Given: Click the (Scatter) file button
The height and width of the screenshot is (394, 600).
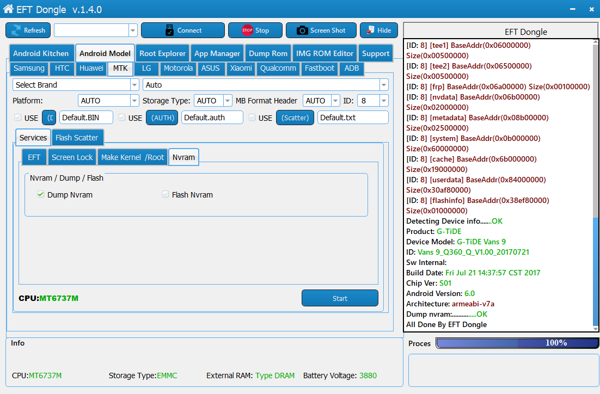Looking at the screenshot, I should coord(295,118).
